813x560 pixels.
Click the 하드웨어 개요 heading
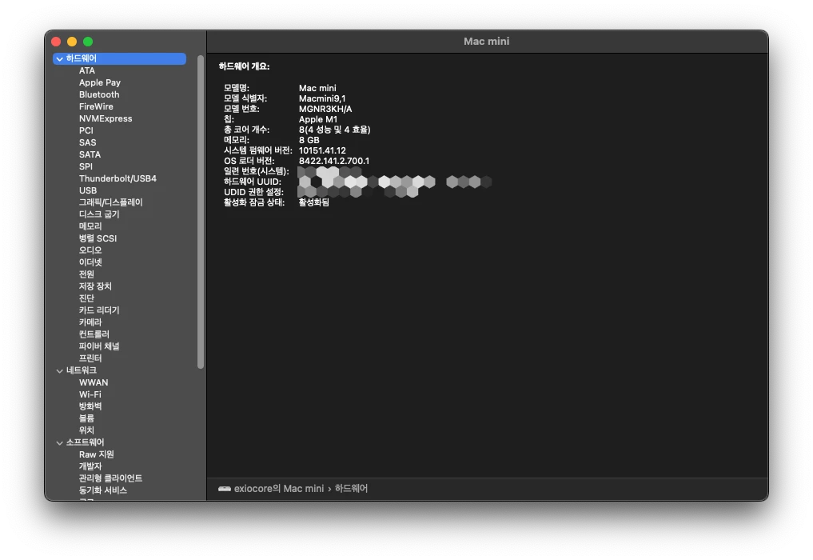click(244, 66)
